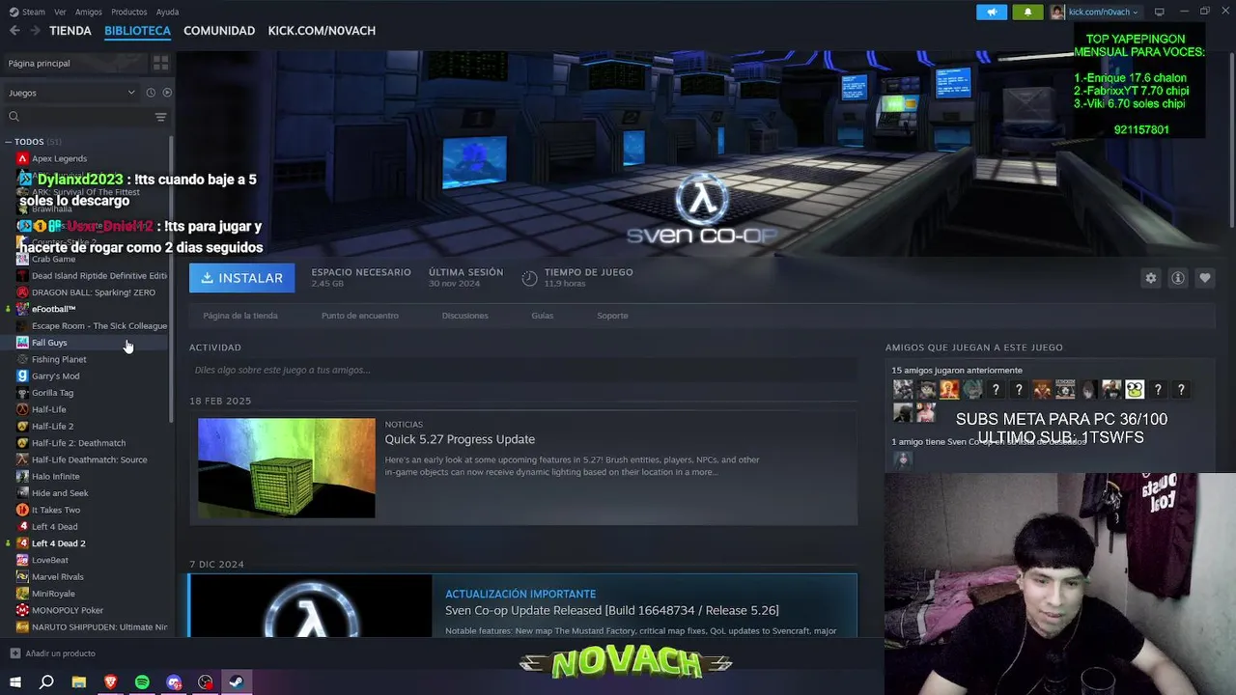Open Guías link
This screenshot has height=695, width=1236.
(542, 316)
